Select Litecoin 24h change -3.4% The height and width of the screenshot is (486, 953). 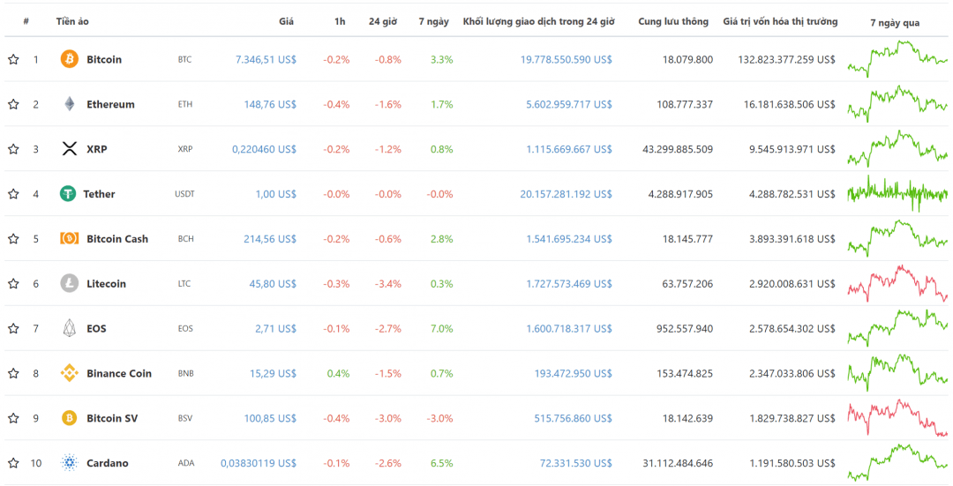click(x=388, y=284)
